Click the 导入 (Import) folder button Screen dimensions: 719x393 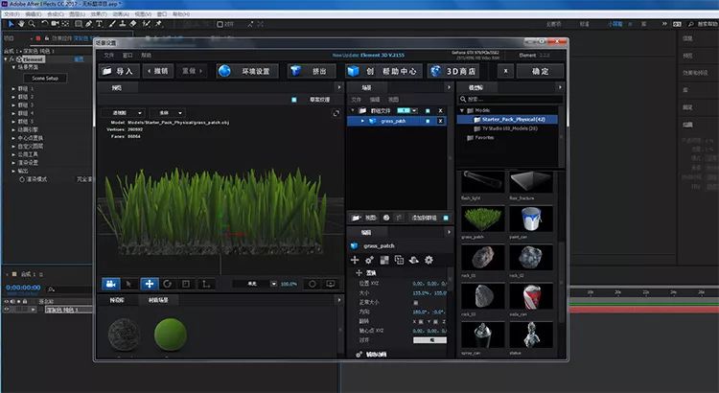click(117, 71)
